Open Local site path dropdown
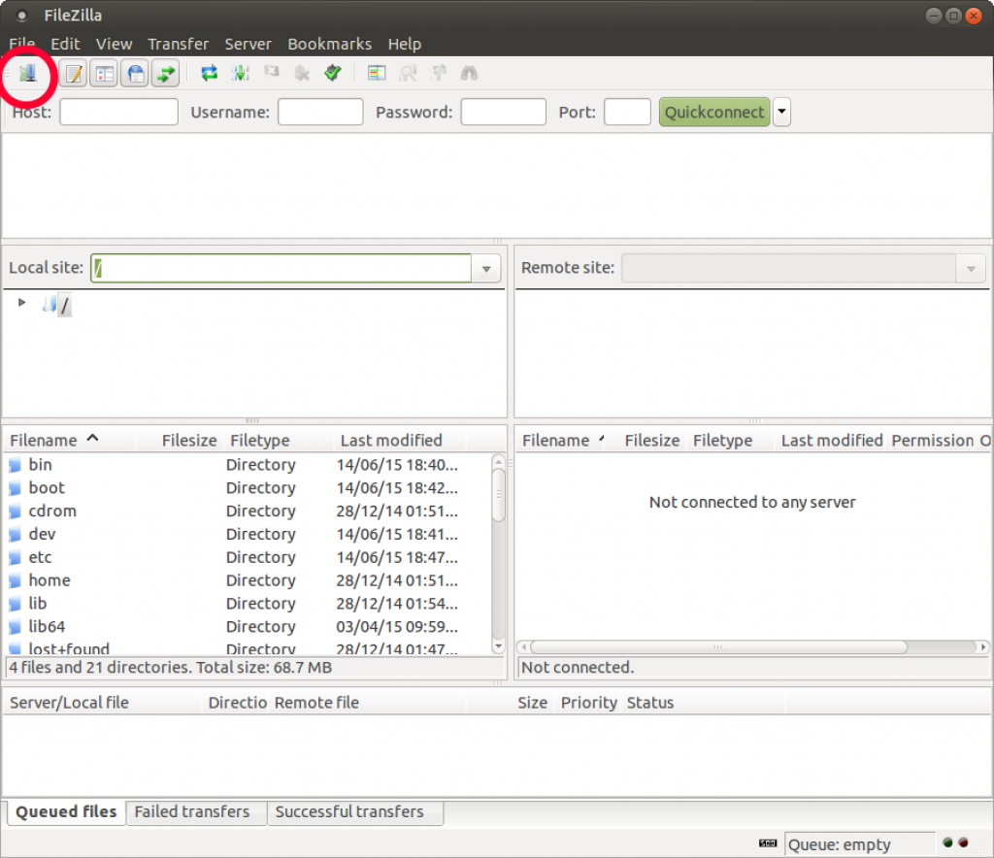 point(486,269)
